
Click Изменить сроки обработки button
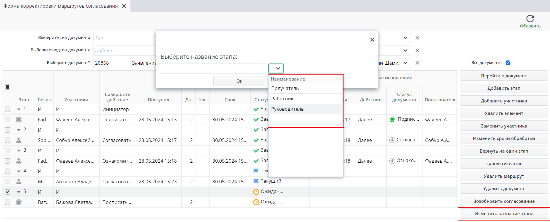pos(504,138)
